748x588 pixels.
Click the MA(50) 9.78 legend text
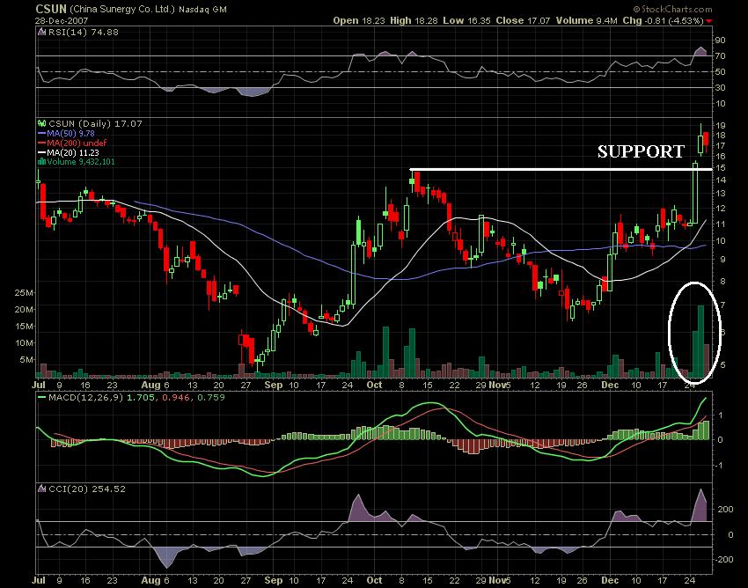tap(70, 134)
